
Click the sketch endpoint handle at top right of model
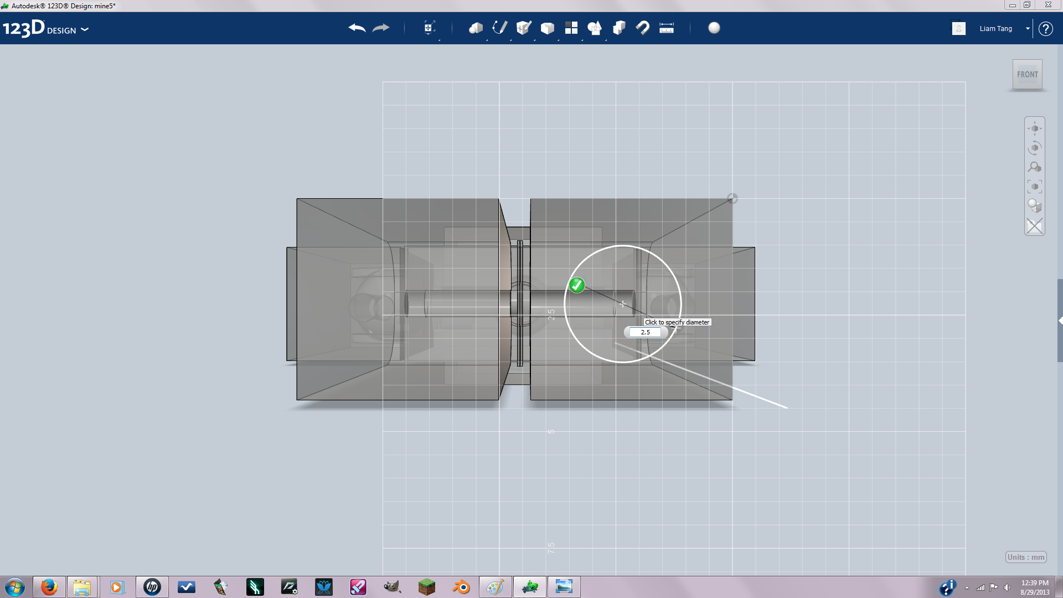732,198
